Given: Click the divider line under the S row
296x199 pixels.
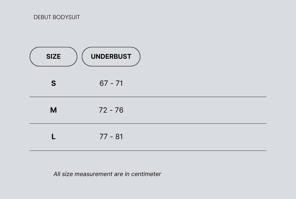Looking at the screenshot, I should (148, 97).
